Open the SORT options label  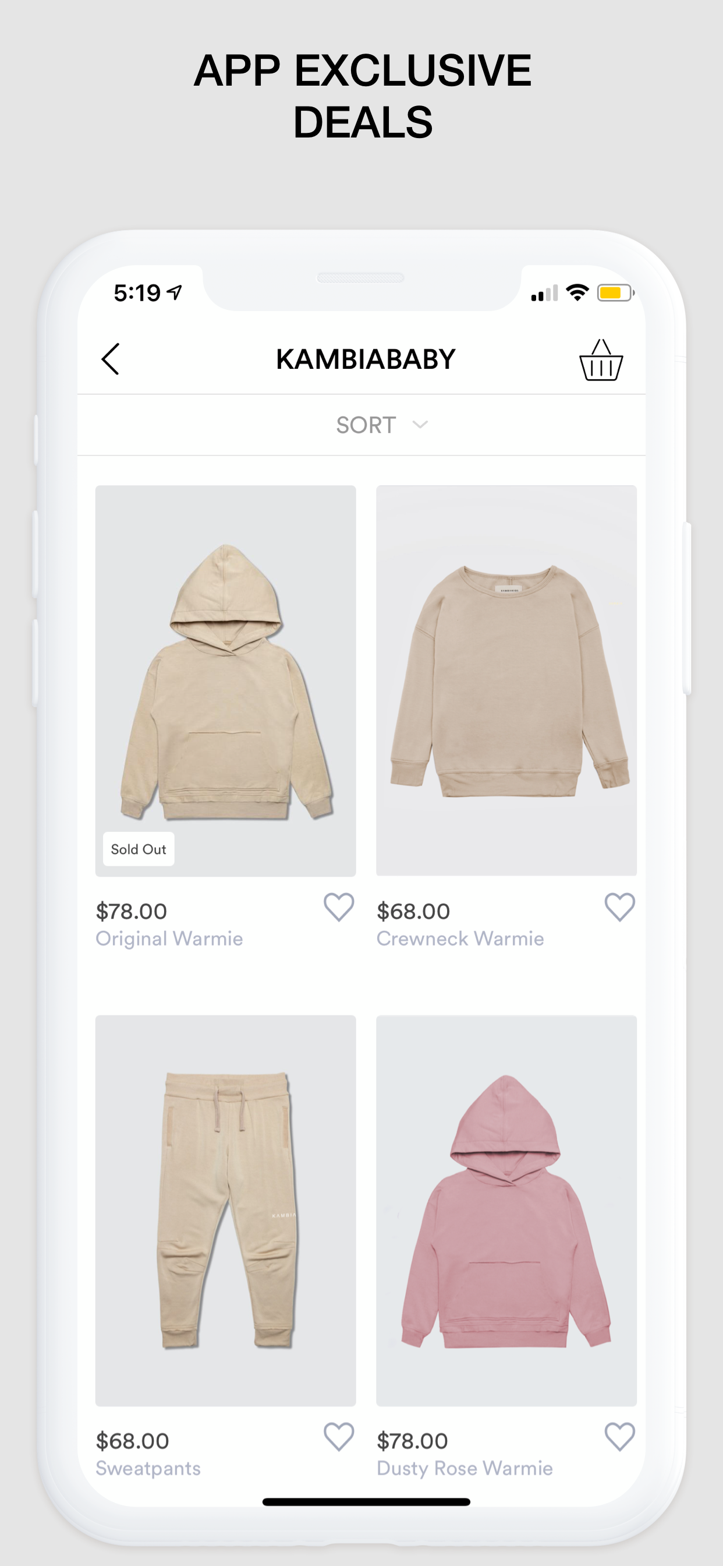point(366,425)
